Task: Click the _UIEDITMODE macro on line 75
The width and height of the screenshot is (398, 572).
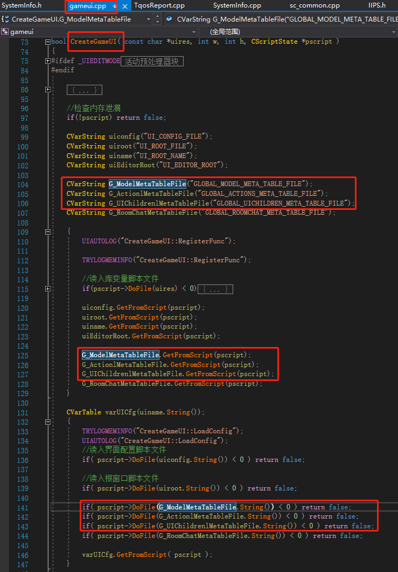Action: 99,61
